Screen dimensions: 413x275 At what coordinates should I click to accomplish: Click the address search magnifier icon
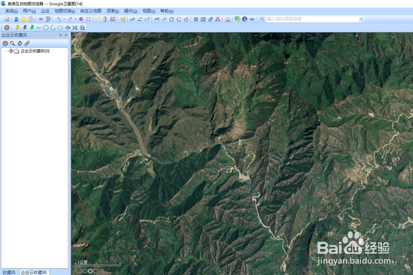point(262,19)
